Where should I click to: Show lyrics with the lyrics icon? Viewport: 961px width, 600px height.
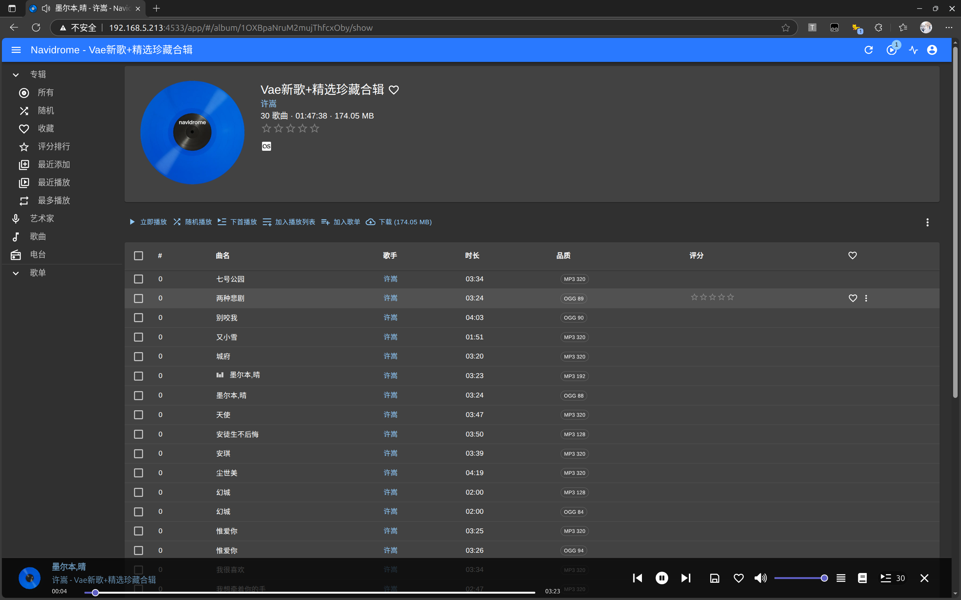[x=862, y=578]
